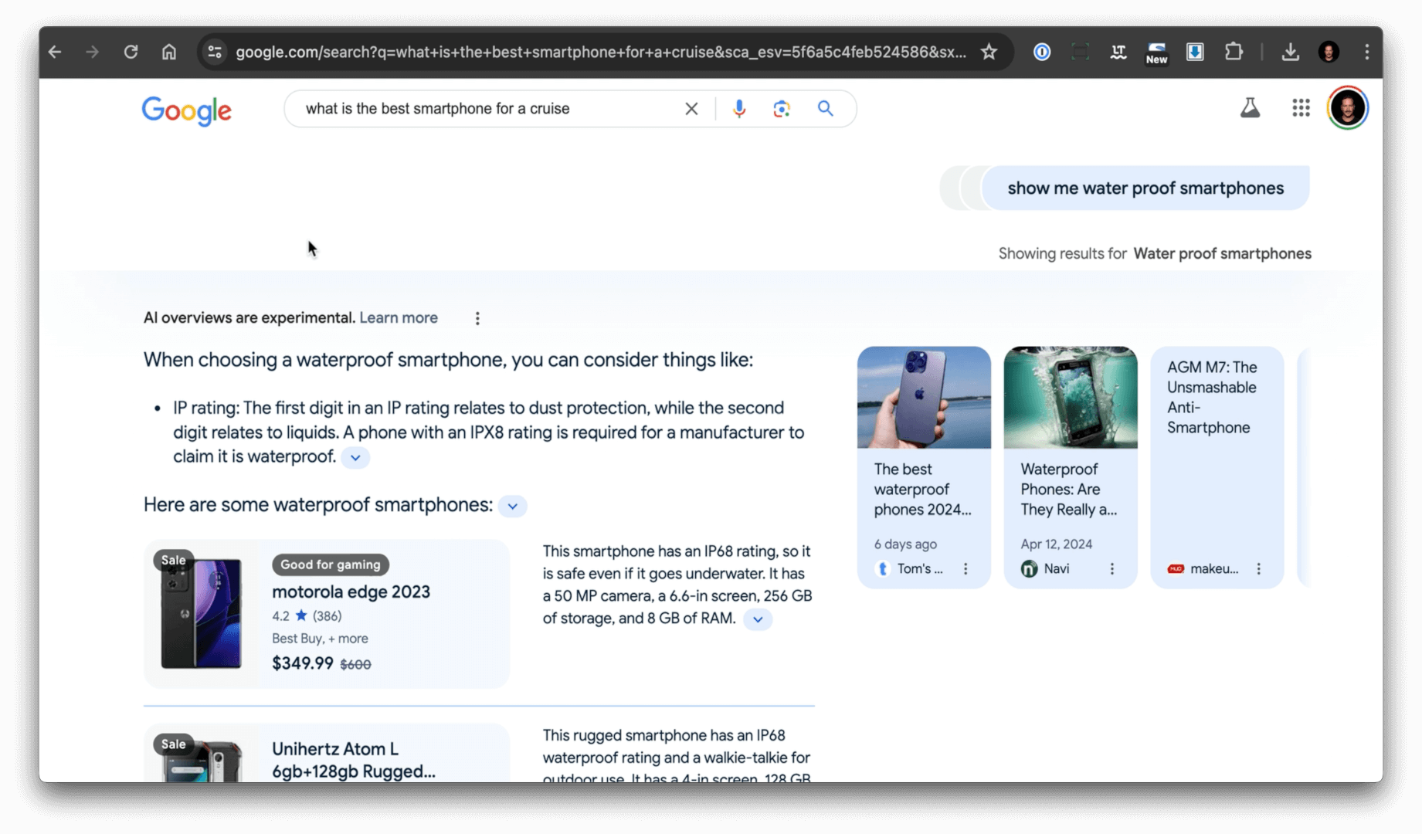Screen dimensions: 1422x834
Task: Open the Chrome profile avatar in toolbar
Action: pyautogui.click(x=1329, y=52)
